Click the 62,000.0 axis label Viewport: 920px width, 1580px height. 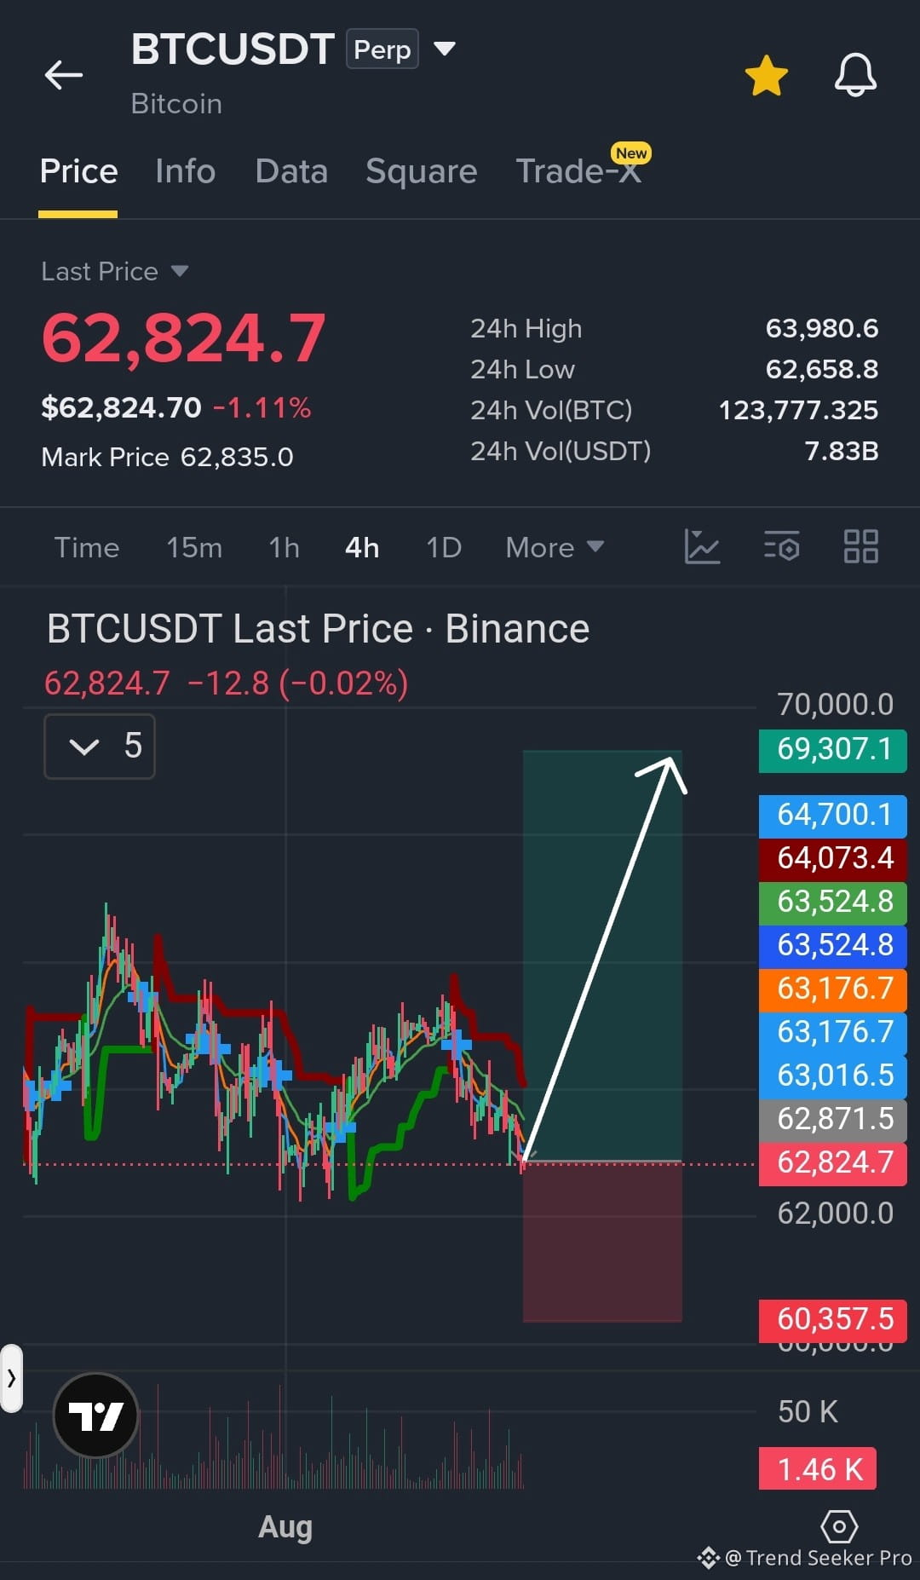click(835, 1214)
